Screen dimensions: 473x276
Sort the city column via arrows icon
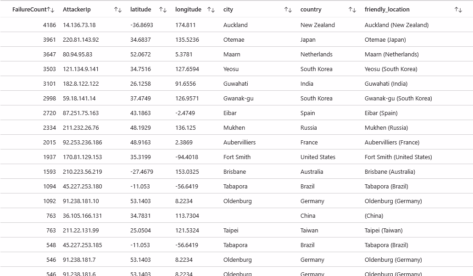point(288,10)
